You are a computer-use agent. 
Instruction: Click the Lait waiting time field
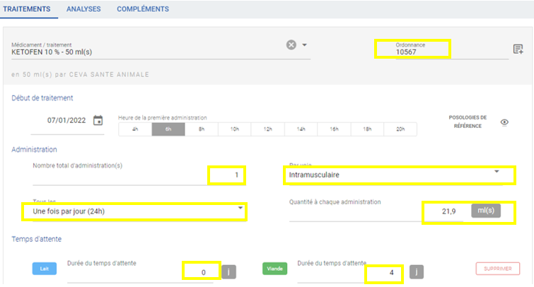click(140, 272)
